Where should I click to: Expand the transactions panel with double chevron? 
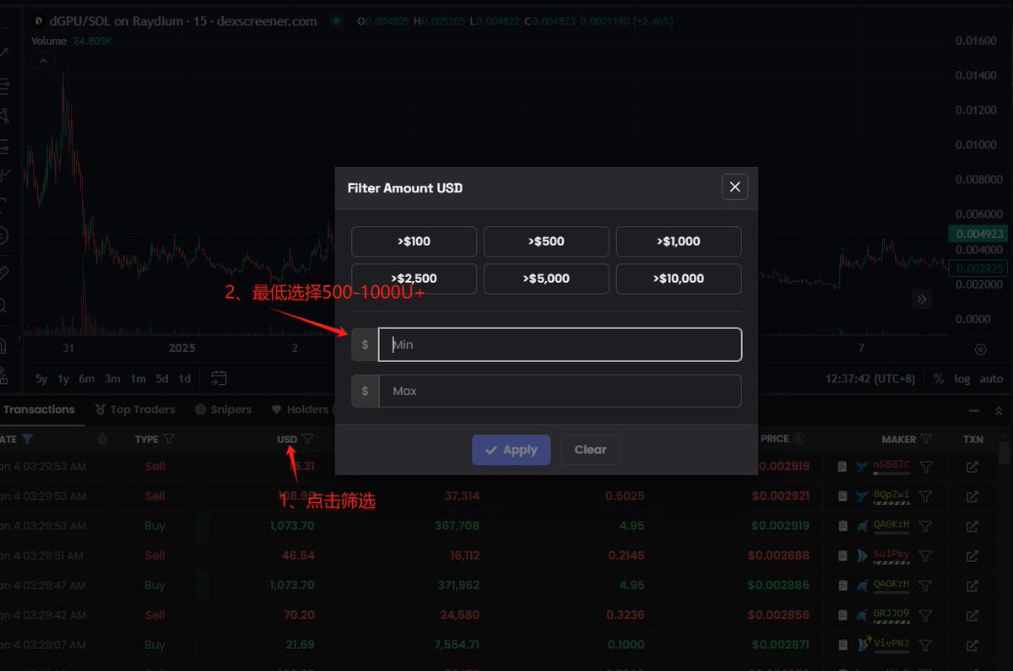(998, 410)
